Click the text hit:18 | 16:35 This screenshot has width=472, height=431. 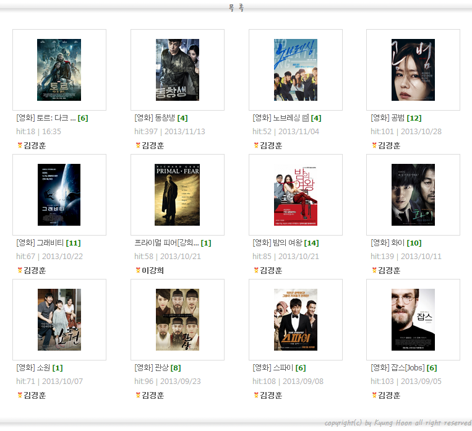click(38, 132)
